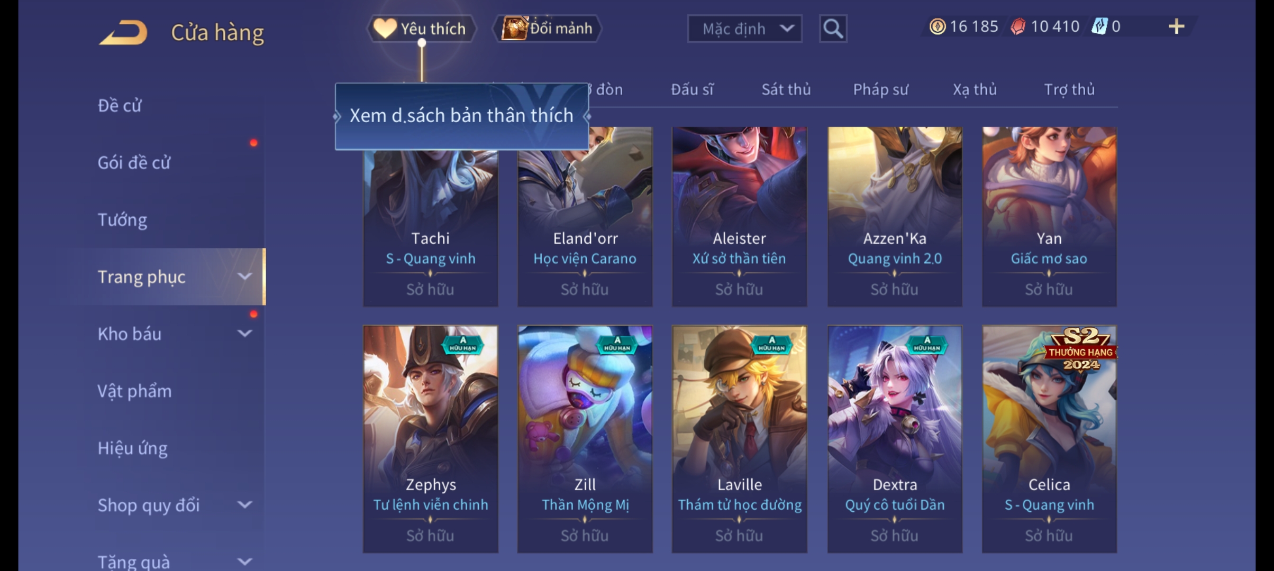Open the Tướng sidebar section
Screen dimensions: 1274x571
tap(122, 219)
